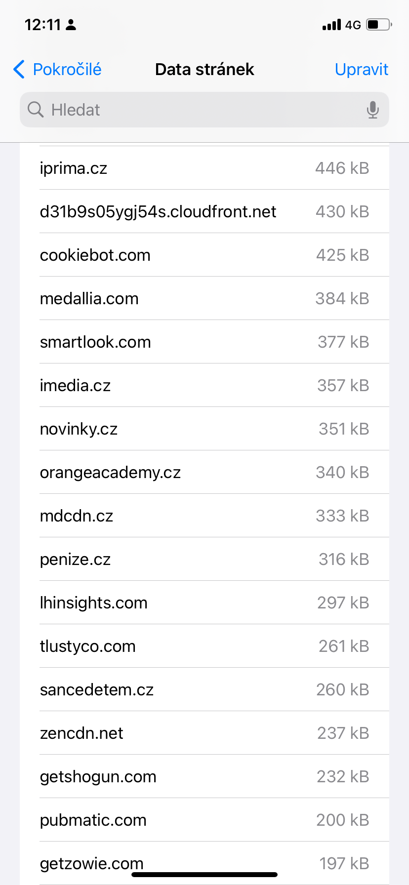
Task: Tap orangeacademy.cz in the list
Action: pyautogui.click(x=204, y=473)
